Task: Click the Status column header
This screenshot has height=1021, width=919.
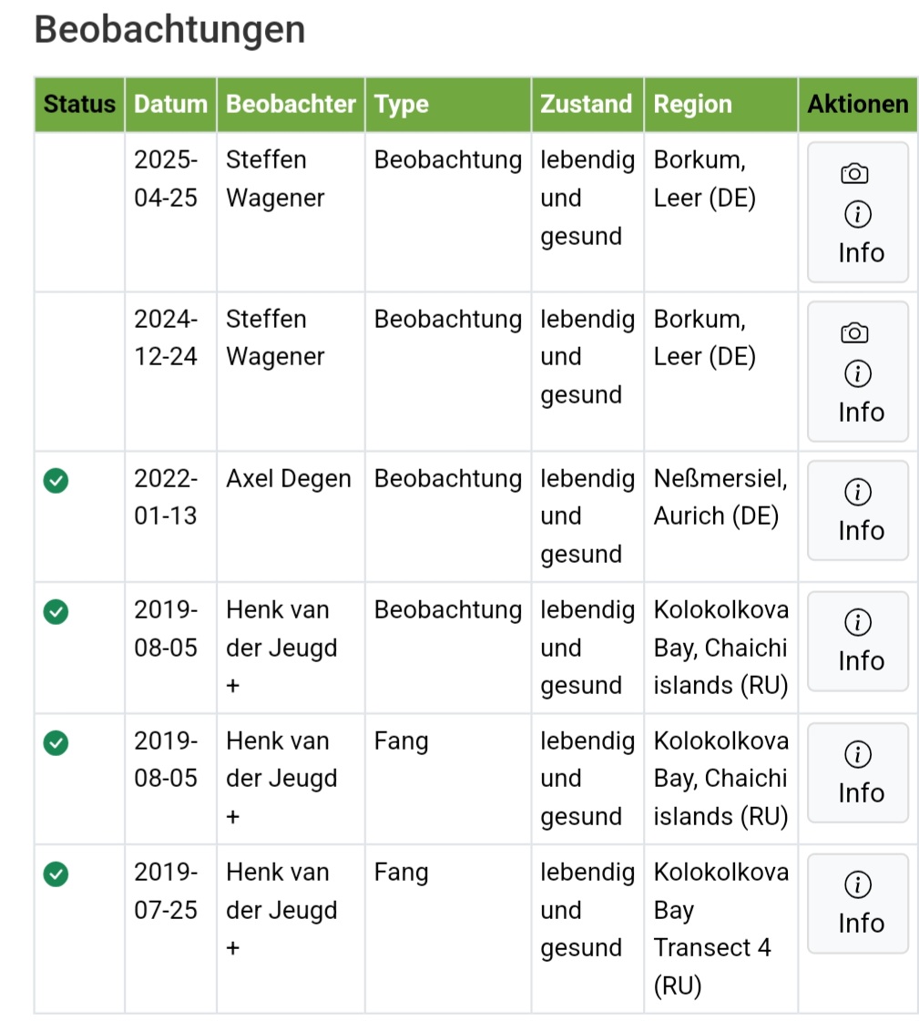Action: point(79,105)
